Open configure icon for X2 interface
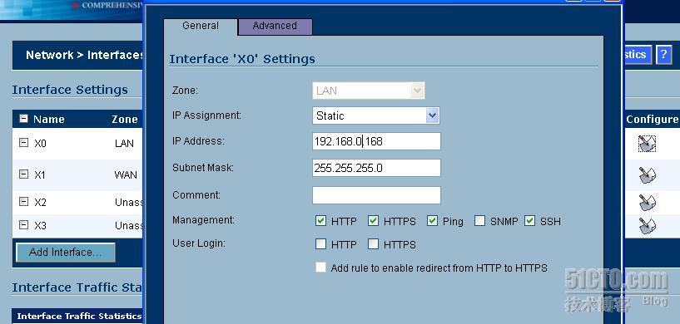The width and height of the screenshot is (680, 324). (647, 202)
